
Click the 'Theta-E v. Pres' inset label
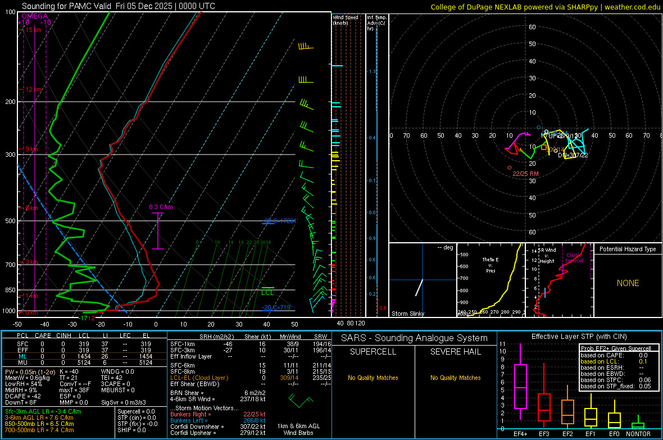tap(491, 265)
